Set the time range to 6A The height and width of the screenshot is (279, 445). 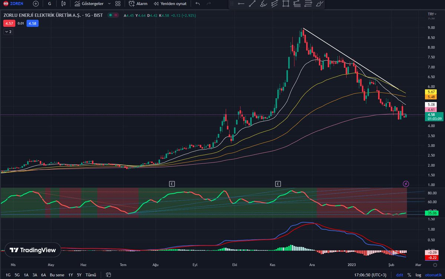(x=43, y=275)
